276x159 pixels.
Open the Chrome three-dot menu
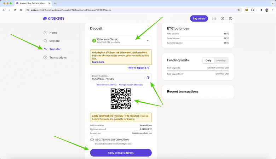click(272, 10)
